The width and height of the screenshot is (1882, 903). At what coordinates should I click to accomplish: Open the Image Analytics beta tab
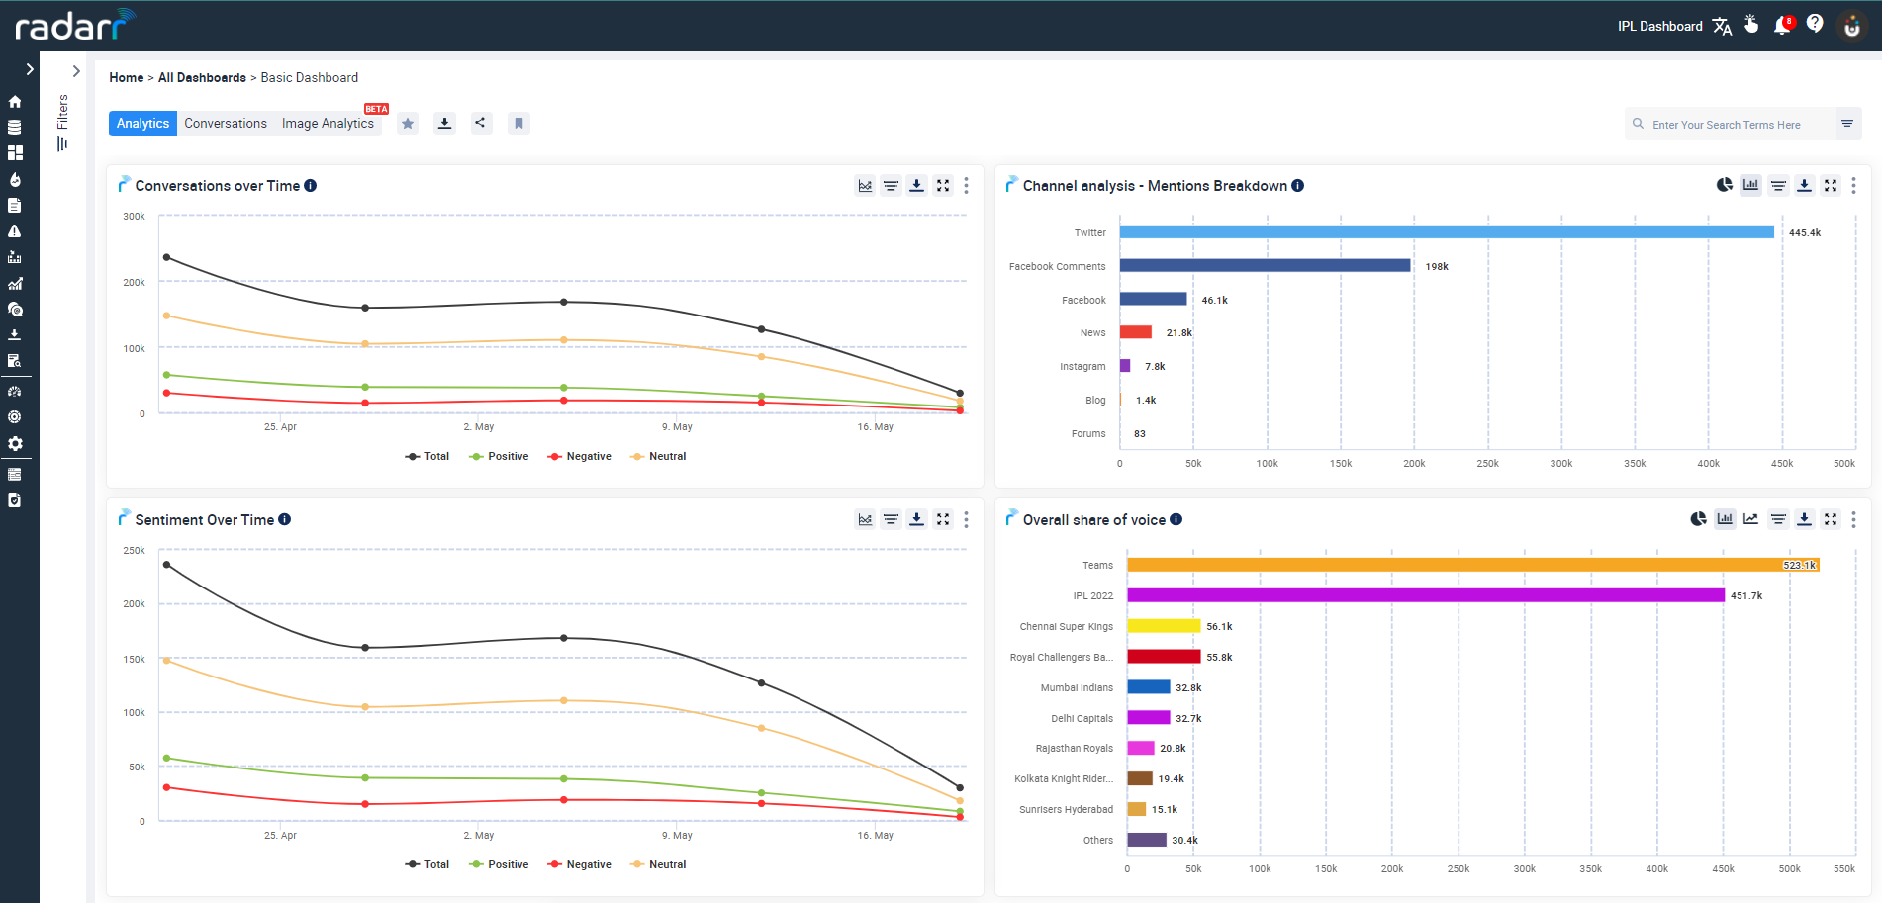coord(328,123)
